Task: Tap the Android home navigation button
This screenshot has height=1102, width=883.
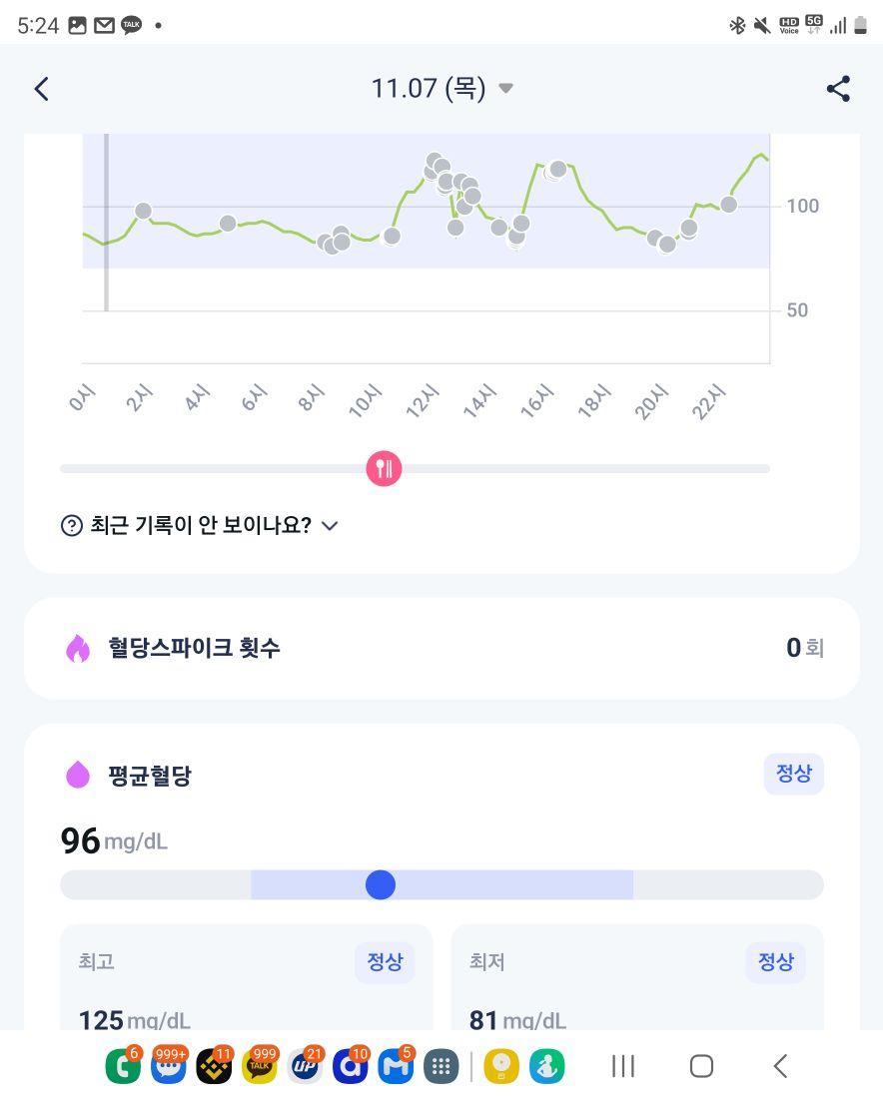Action: click(701, 1066)
